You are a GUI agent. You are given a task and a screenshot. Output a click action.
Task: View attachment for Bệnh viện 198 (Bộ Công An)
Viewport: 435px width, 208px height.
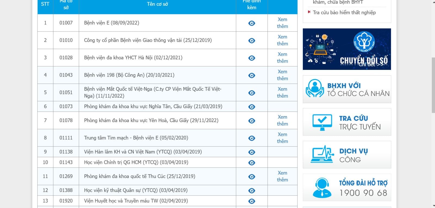click(252, 75)
